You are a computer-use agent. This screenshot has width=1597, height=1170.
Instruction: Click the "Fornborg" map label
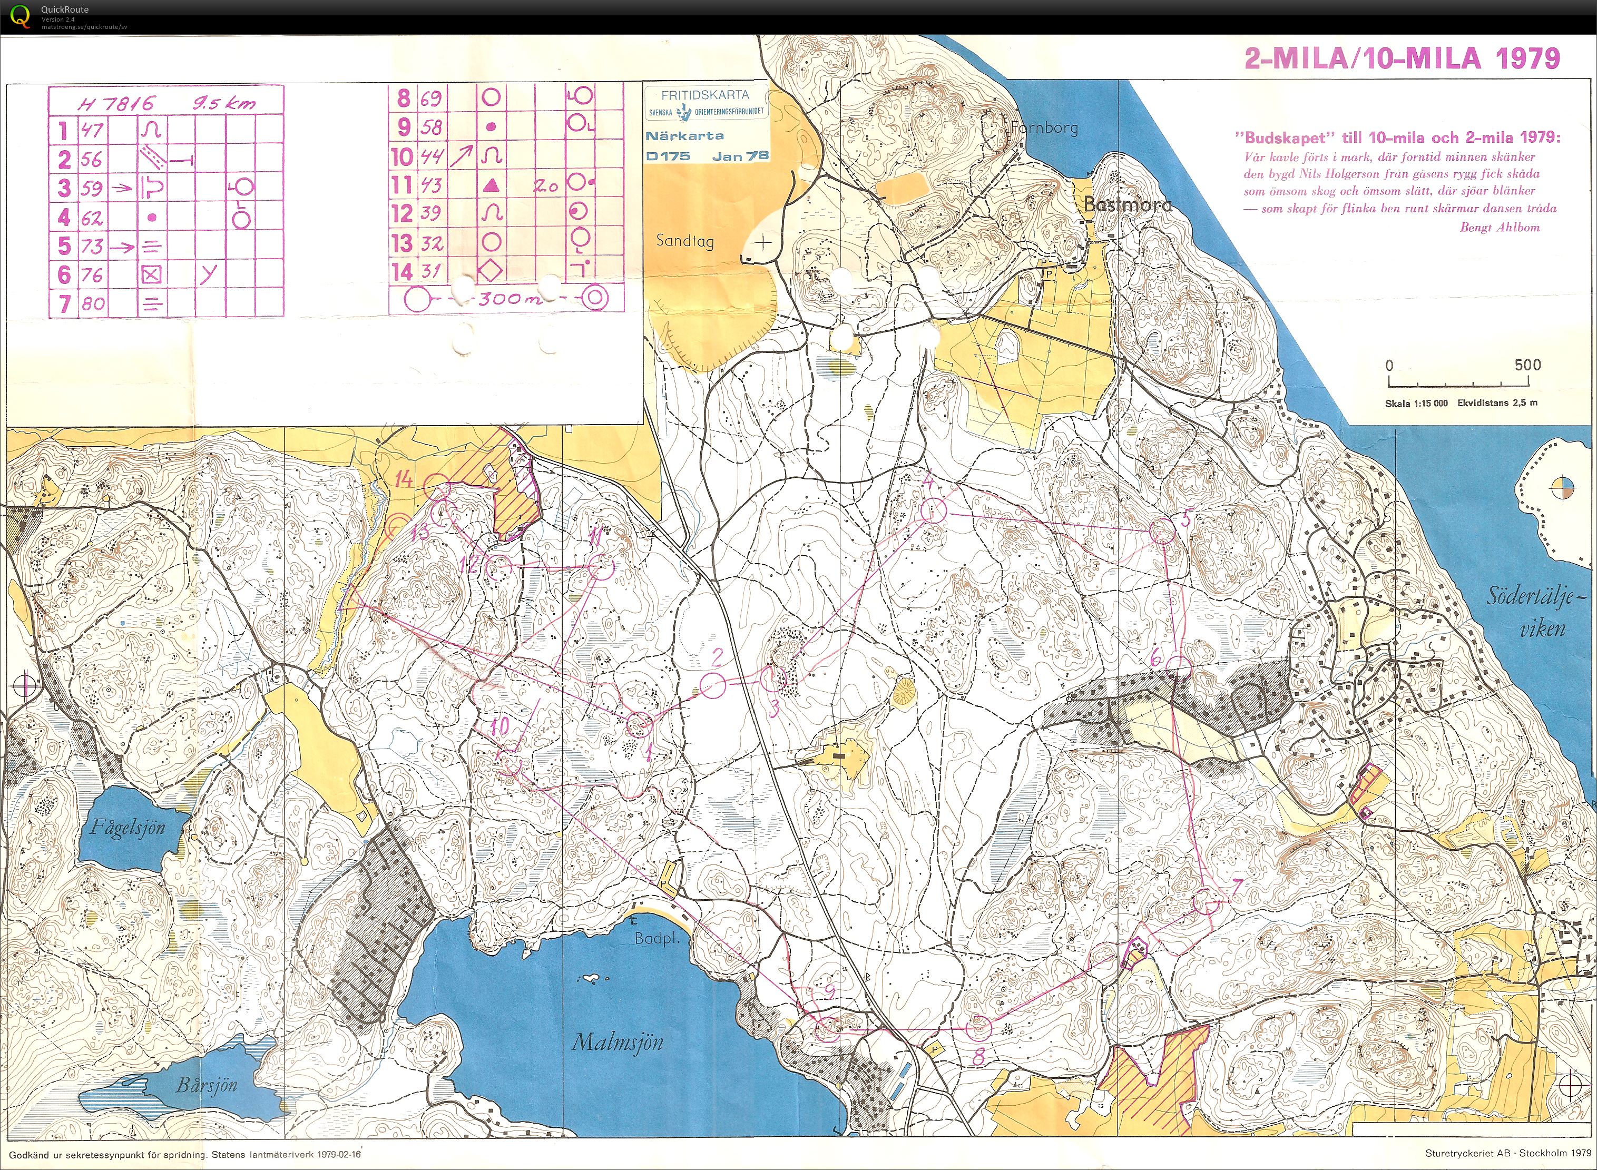(x=1045, y=127)
